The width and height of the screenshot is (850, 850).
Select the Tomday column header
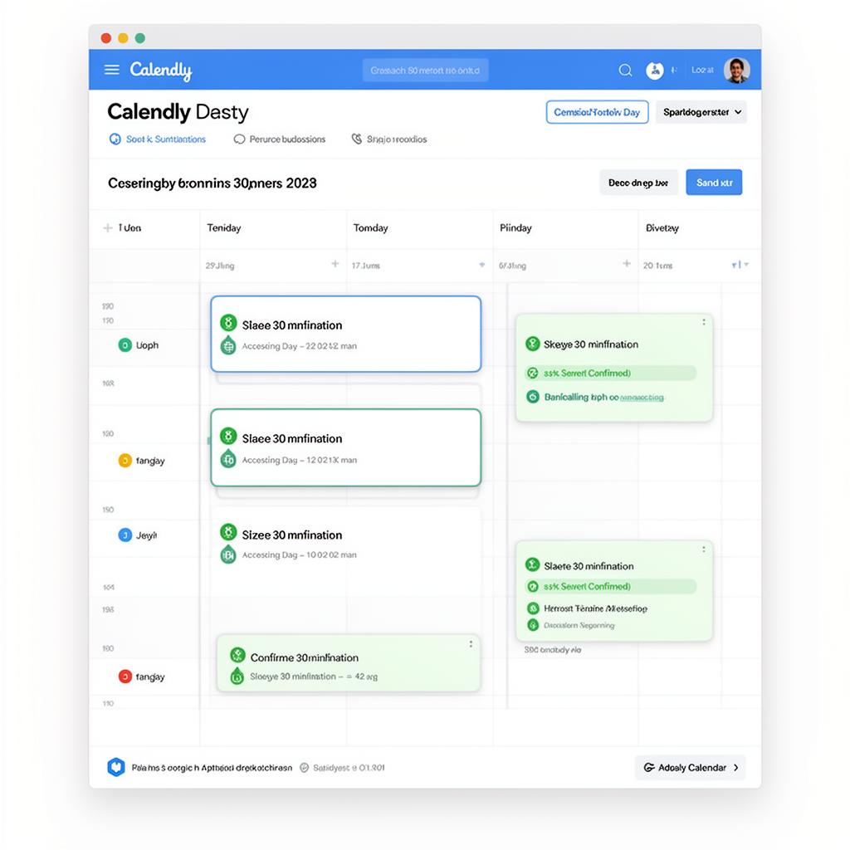pyautogui.click(x=371, y=228)
